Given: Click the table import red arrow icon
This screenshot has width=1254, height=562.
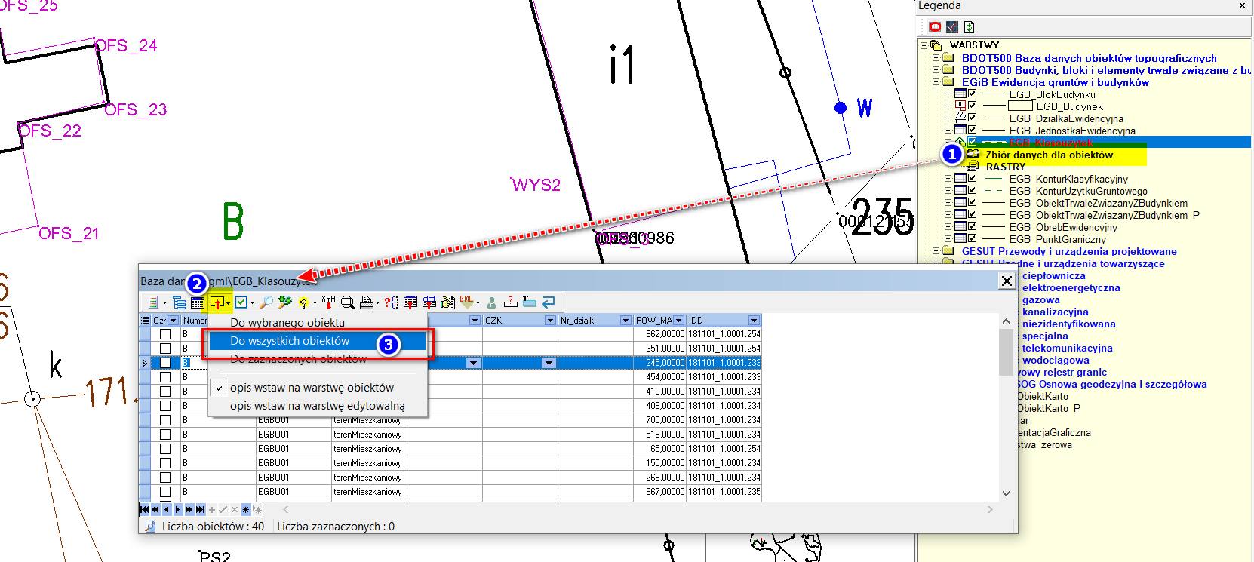Looking at the screenshot, I should (410, 302).
